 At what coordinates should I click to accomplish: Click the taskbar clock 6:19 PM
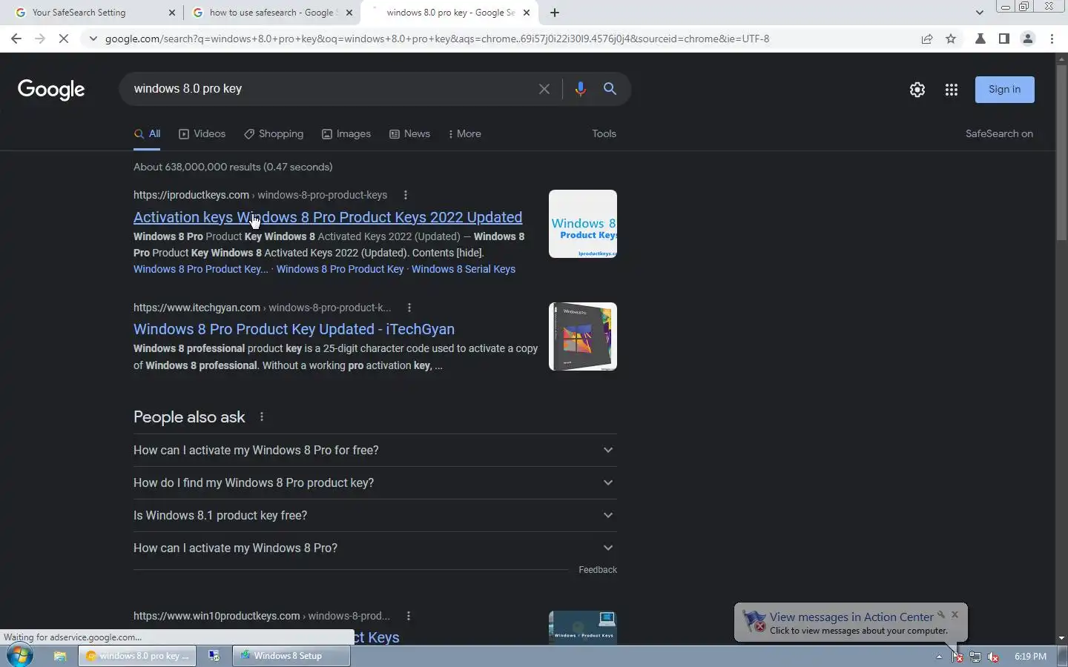click(1030, 657)
